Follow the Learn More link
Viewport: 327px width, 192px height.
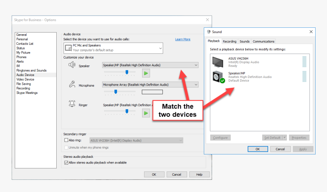tap(183, 39)
